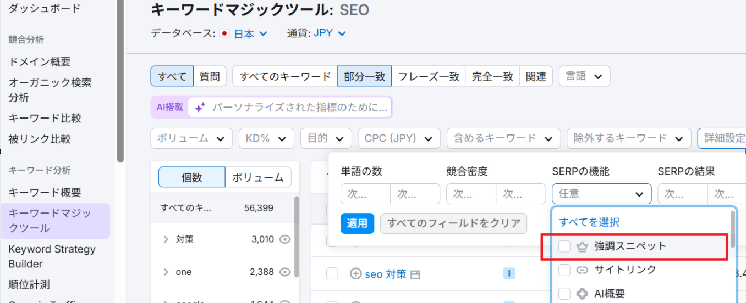Click the AI sparkle icon in the personalization field
Viewport: 746px width, 303px height.
(200, 108)
